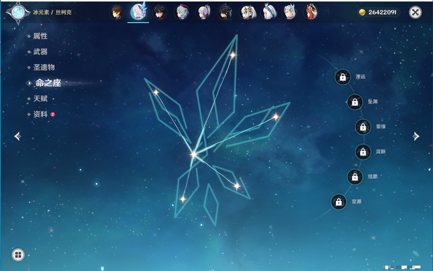This screenshot has height=271, width=433.
Task: Click the red alert badge beside 资料
Action: (x=53, y=114)
